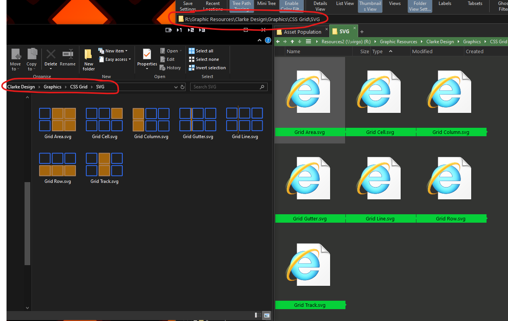Open the Tabsets toolbar item
The height and width of the screenshot is (321, 508).
(x=475, y=4)
